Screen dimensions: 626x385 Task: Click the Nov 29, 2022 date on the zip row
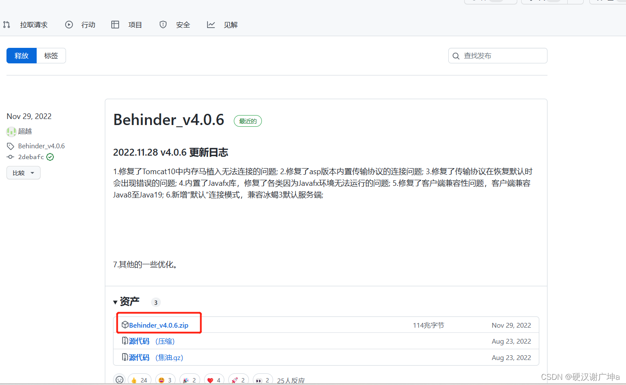[511, 326]
